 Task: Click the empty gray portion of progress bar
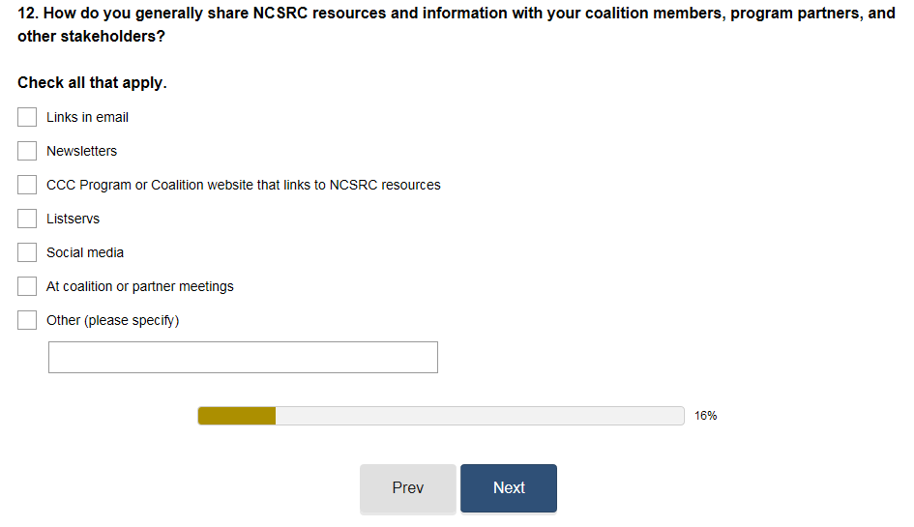coord(479,416)
